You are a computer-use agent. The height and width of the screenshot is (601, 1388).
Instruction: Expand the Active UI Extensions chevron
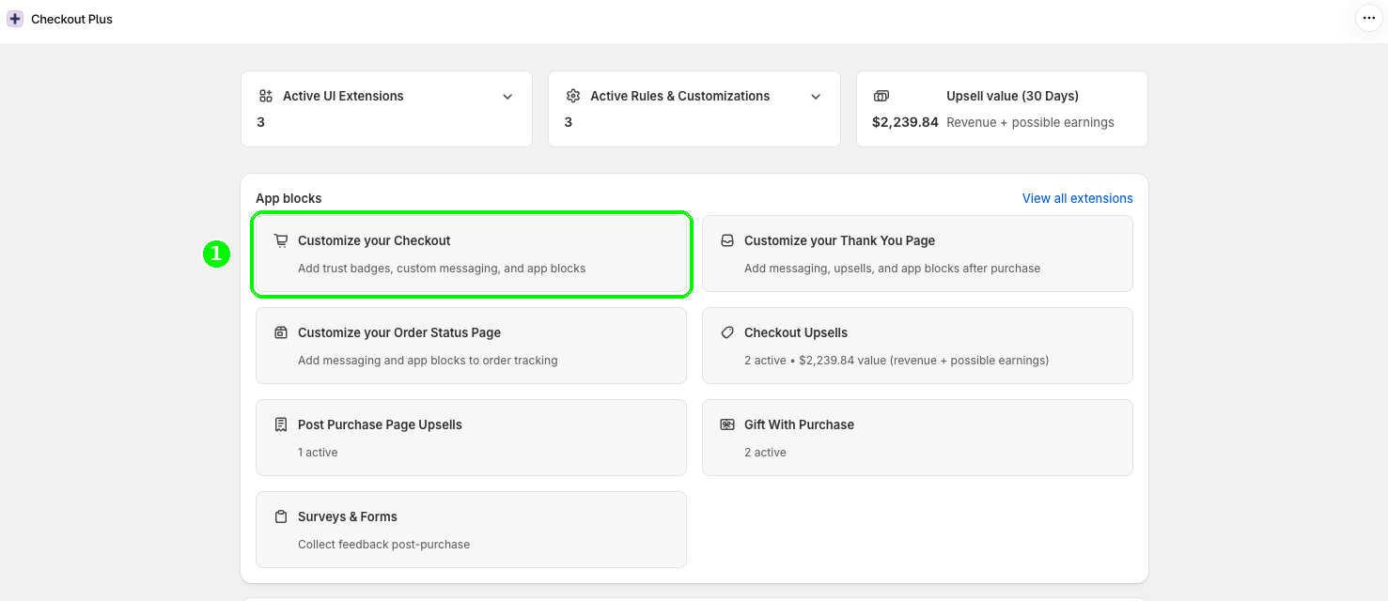click(507, 97)
